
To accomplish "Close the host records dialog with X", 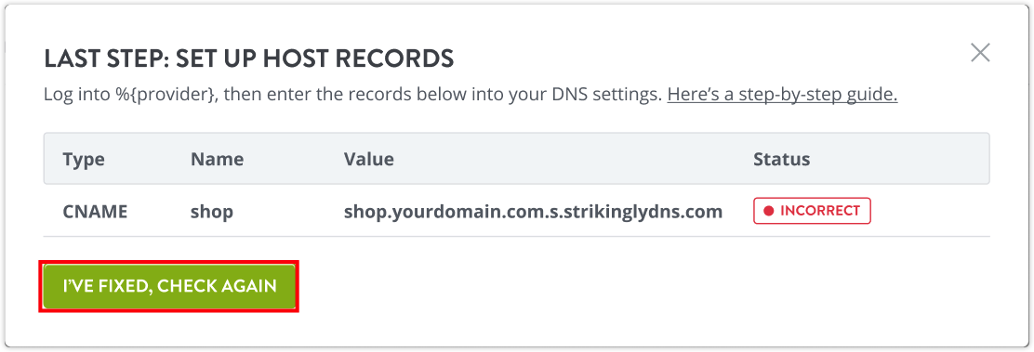I will point(980,53).
